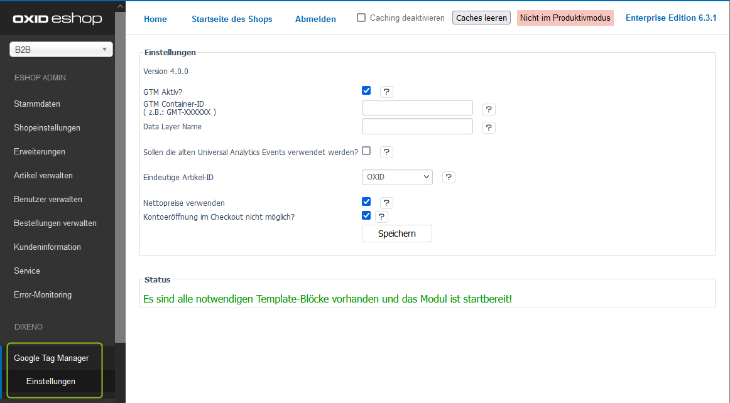
Task: Open help for Universal Analytics Events option
Action: (x=386, y=152)
